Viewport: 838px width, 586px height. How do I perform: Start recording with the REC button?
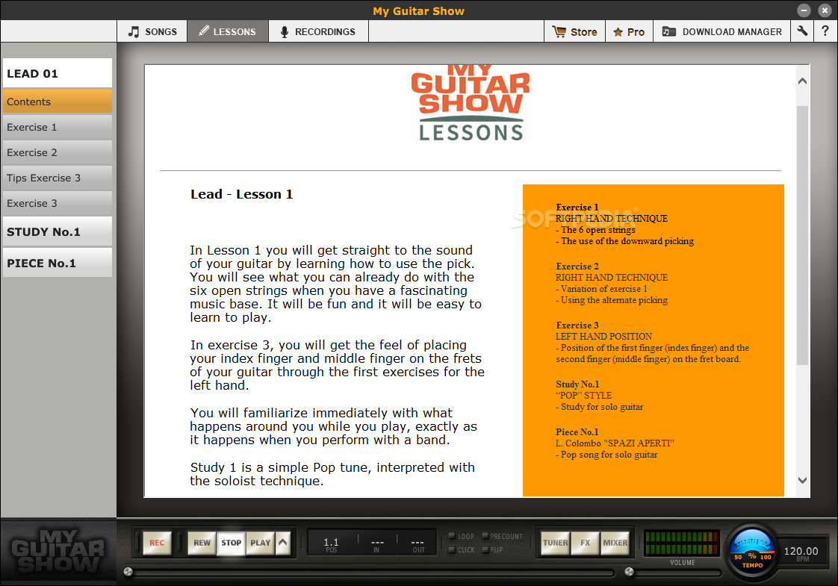[x=157, y=543]
